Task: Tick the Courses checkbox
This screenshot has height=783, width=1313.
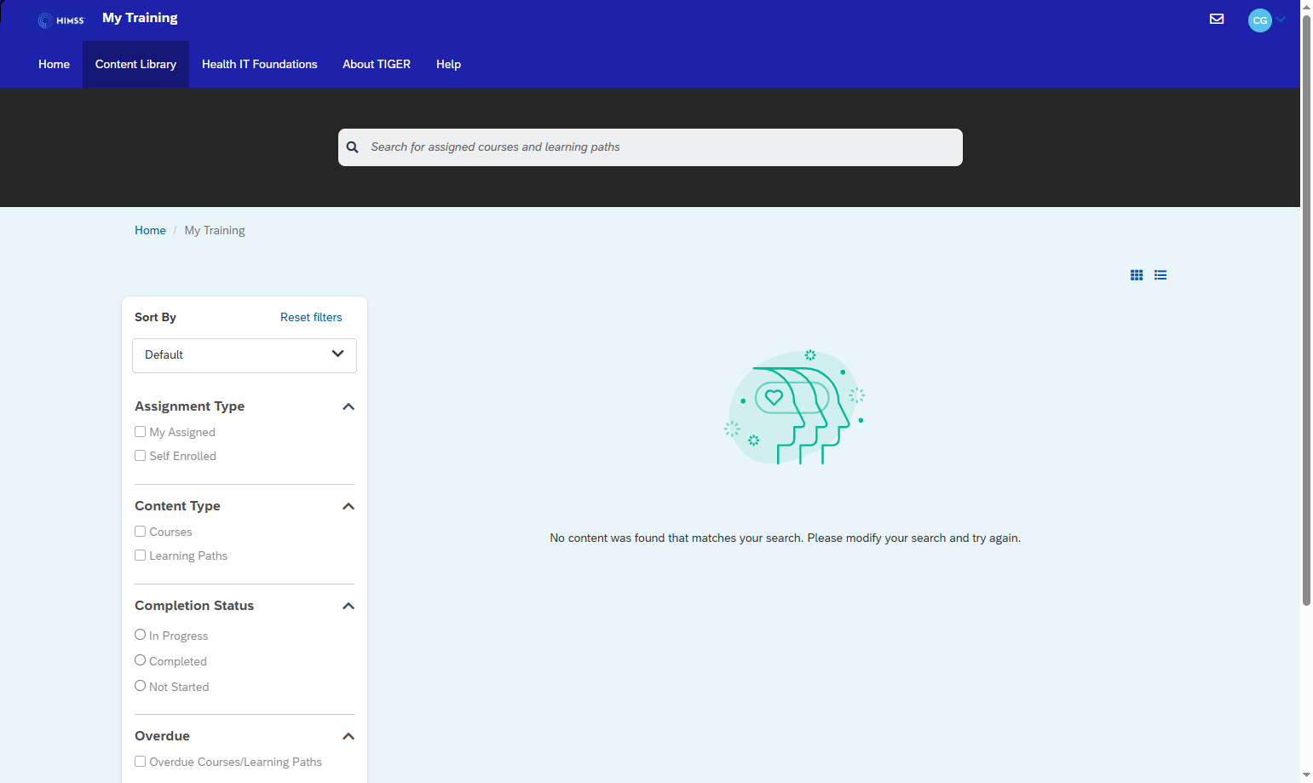Action: pos(141,532)
